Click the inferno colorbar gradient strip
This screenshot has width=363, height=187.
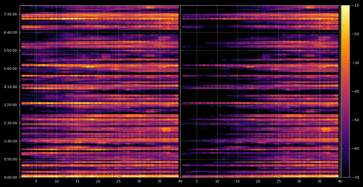(x=345, y=91)
